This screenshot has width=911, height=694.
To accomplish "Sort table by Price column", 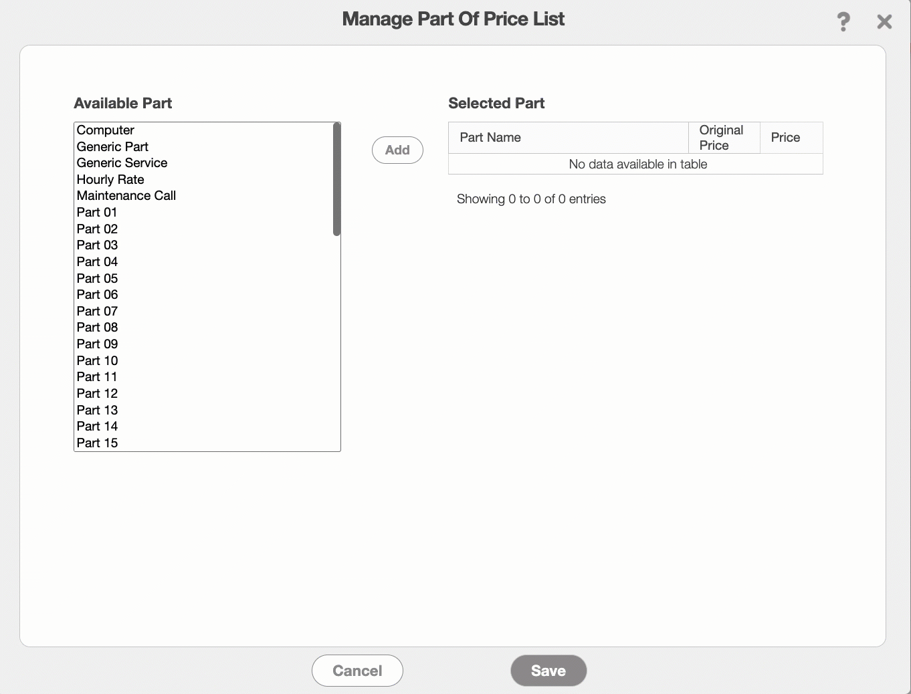I will click(x=785, y=138).
